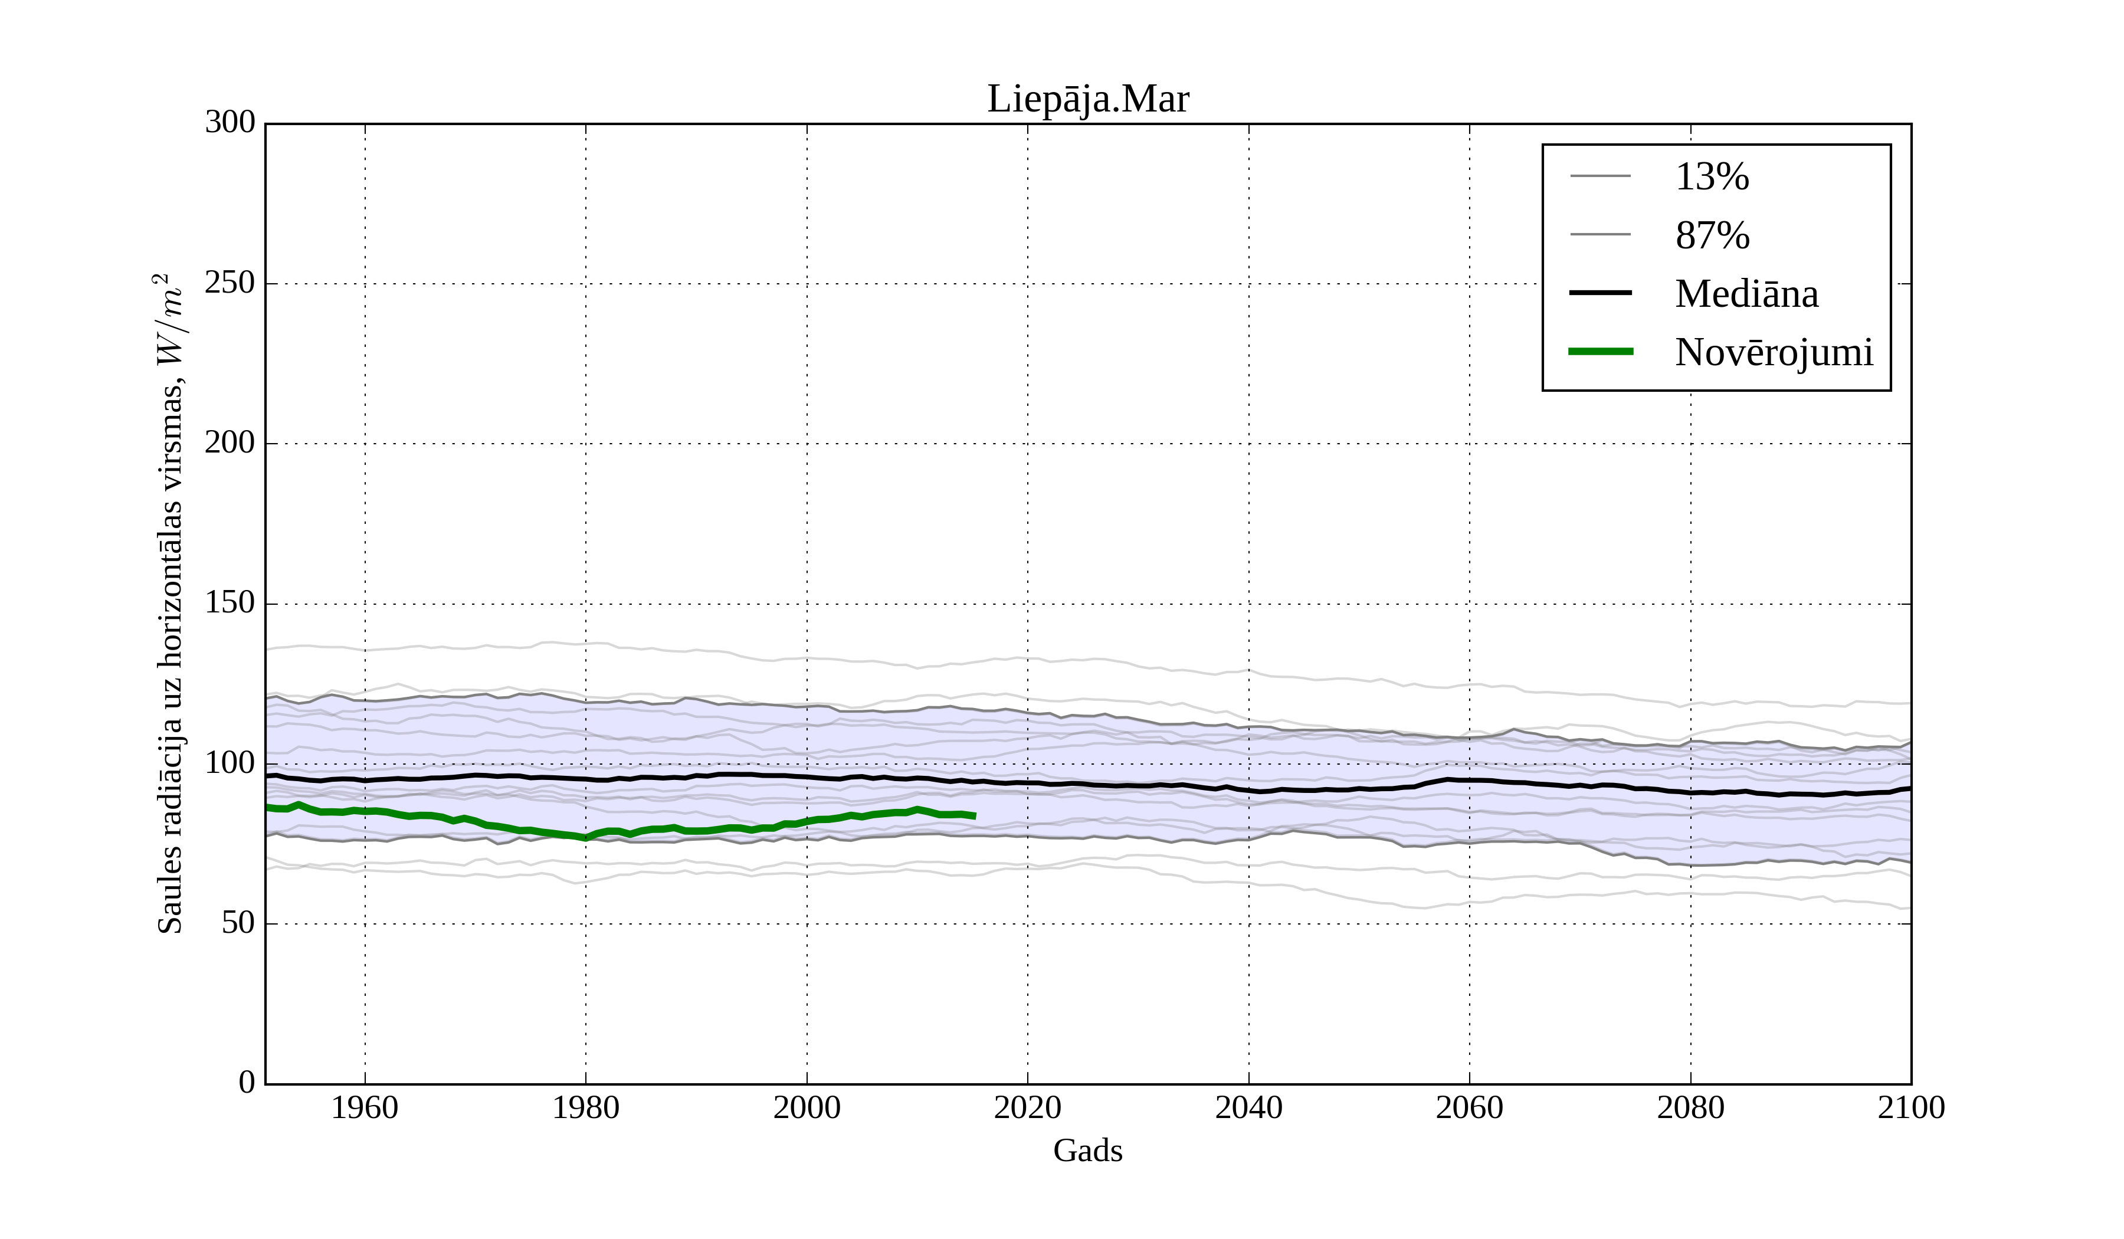The image size is (2124, 1239).
Task: Click the 300 y-axis tick label
Action: 230,122
